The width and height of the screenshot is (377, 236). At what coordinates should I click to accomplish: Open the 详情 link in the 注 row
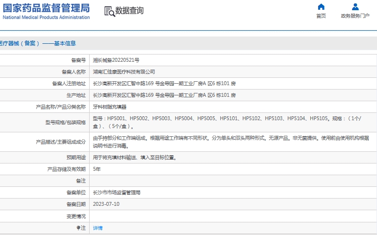(97, 228)
